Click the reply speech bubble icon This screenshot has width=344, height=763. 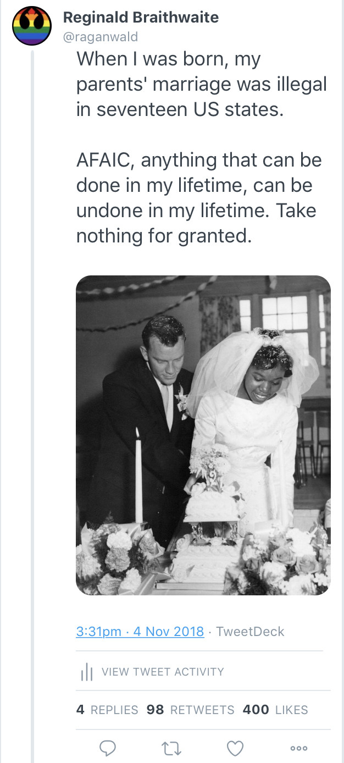point(107,748)
